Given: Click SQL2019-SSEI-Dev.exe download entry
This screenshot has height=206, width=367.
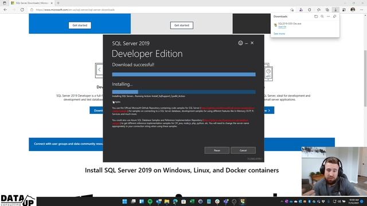Looking at the screenshot, I should click(x=290, y=23).
